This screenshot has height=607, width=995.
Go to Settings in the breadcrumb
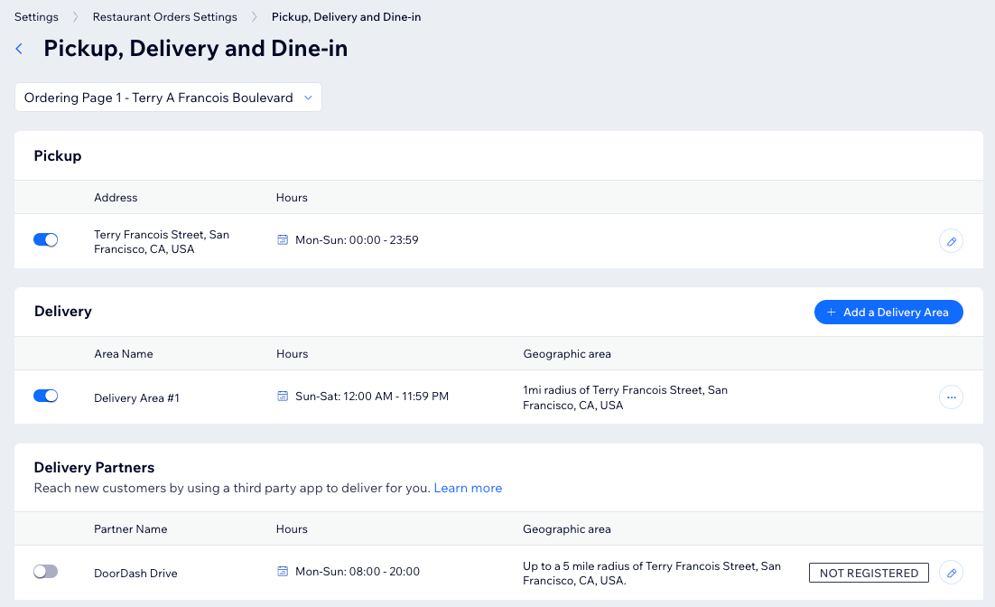pyautogui.click(x=35, y=16)
